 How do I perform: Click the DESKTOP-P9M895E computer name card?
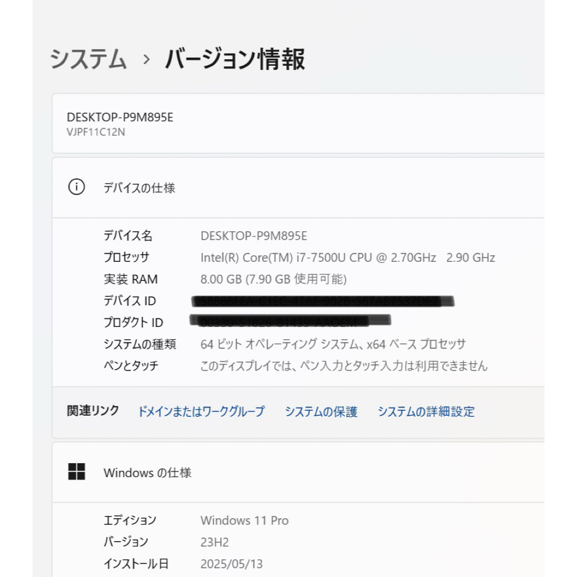[x=298, y=123]
